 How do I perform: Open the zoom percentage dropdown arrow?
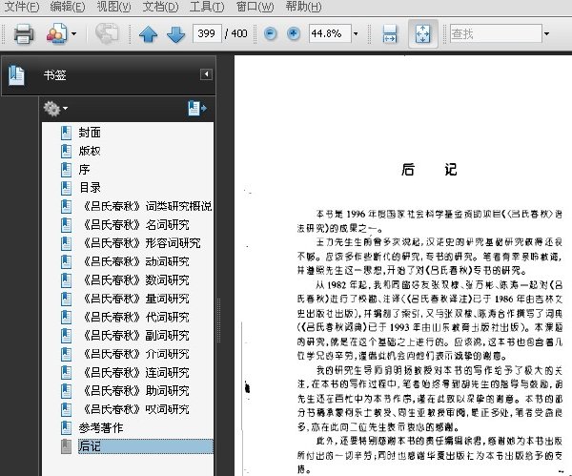(356, 34)
